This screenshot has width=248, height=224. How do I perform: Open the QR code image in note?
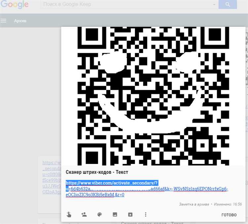click(153, 96)
